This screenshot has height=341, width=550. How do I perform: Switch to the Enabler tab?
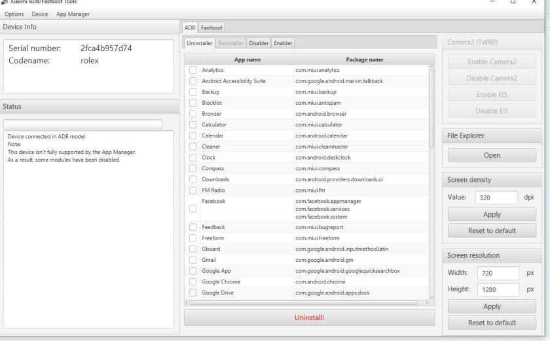click(283, 43)
